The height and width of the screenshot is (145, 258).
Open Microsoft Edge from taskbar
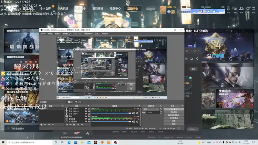69,142
